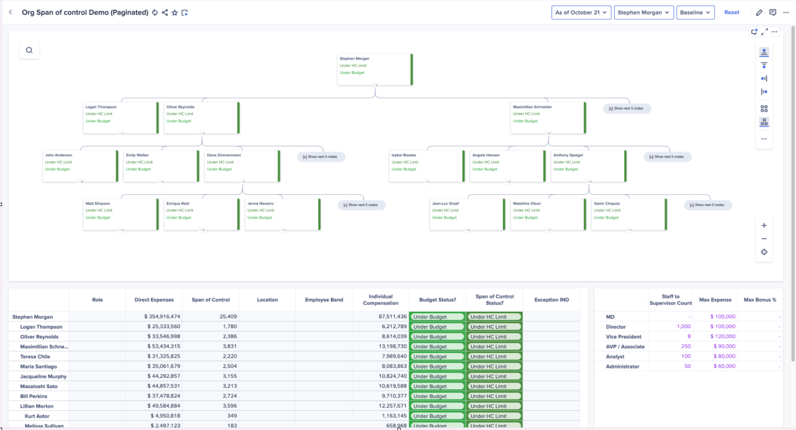
Task: Open the org chart search magnifier
Action: 29,50
